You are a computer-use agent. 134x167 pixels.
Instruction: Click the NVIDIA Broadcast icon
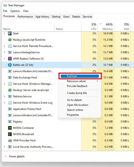pyautogui.click(x=10, y=134)
